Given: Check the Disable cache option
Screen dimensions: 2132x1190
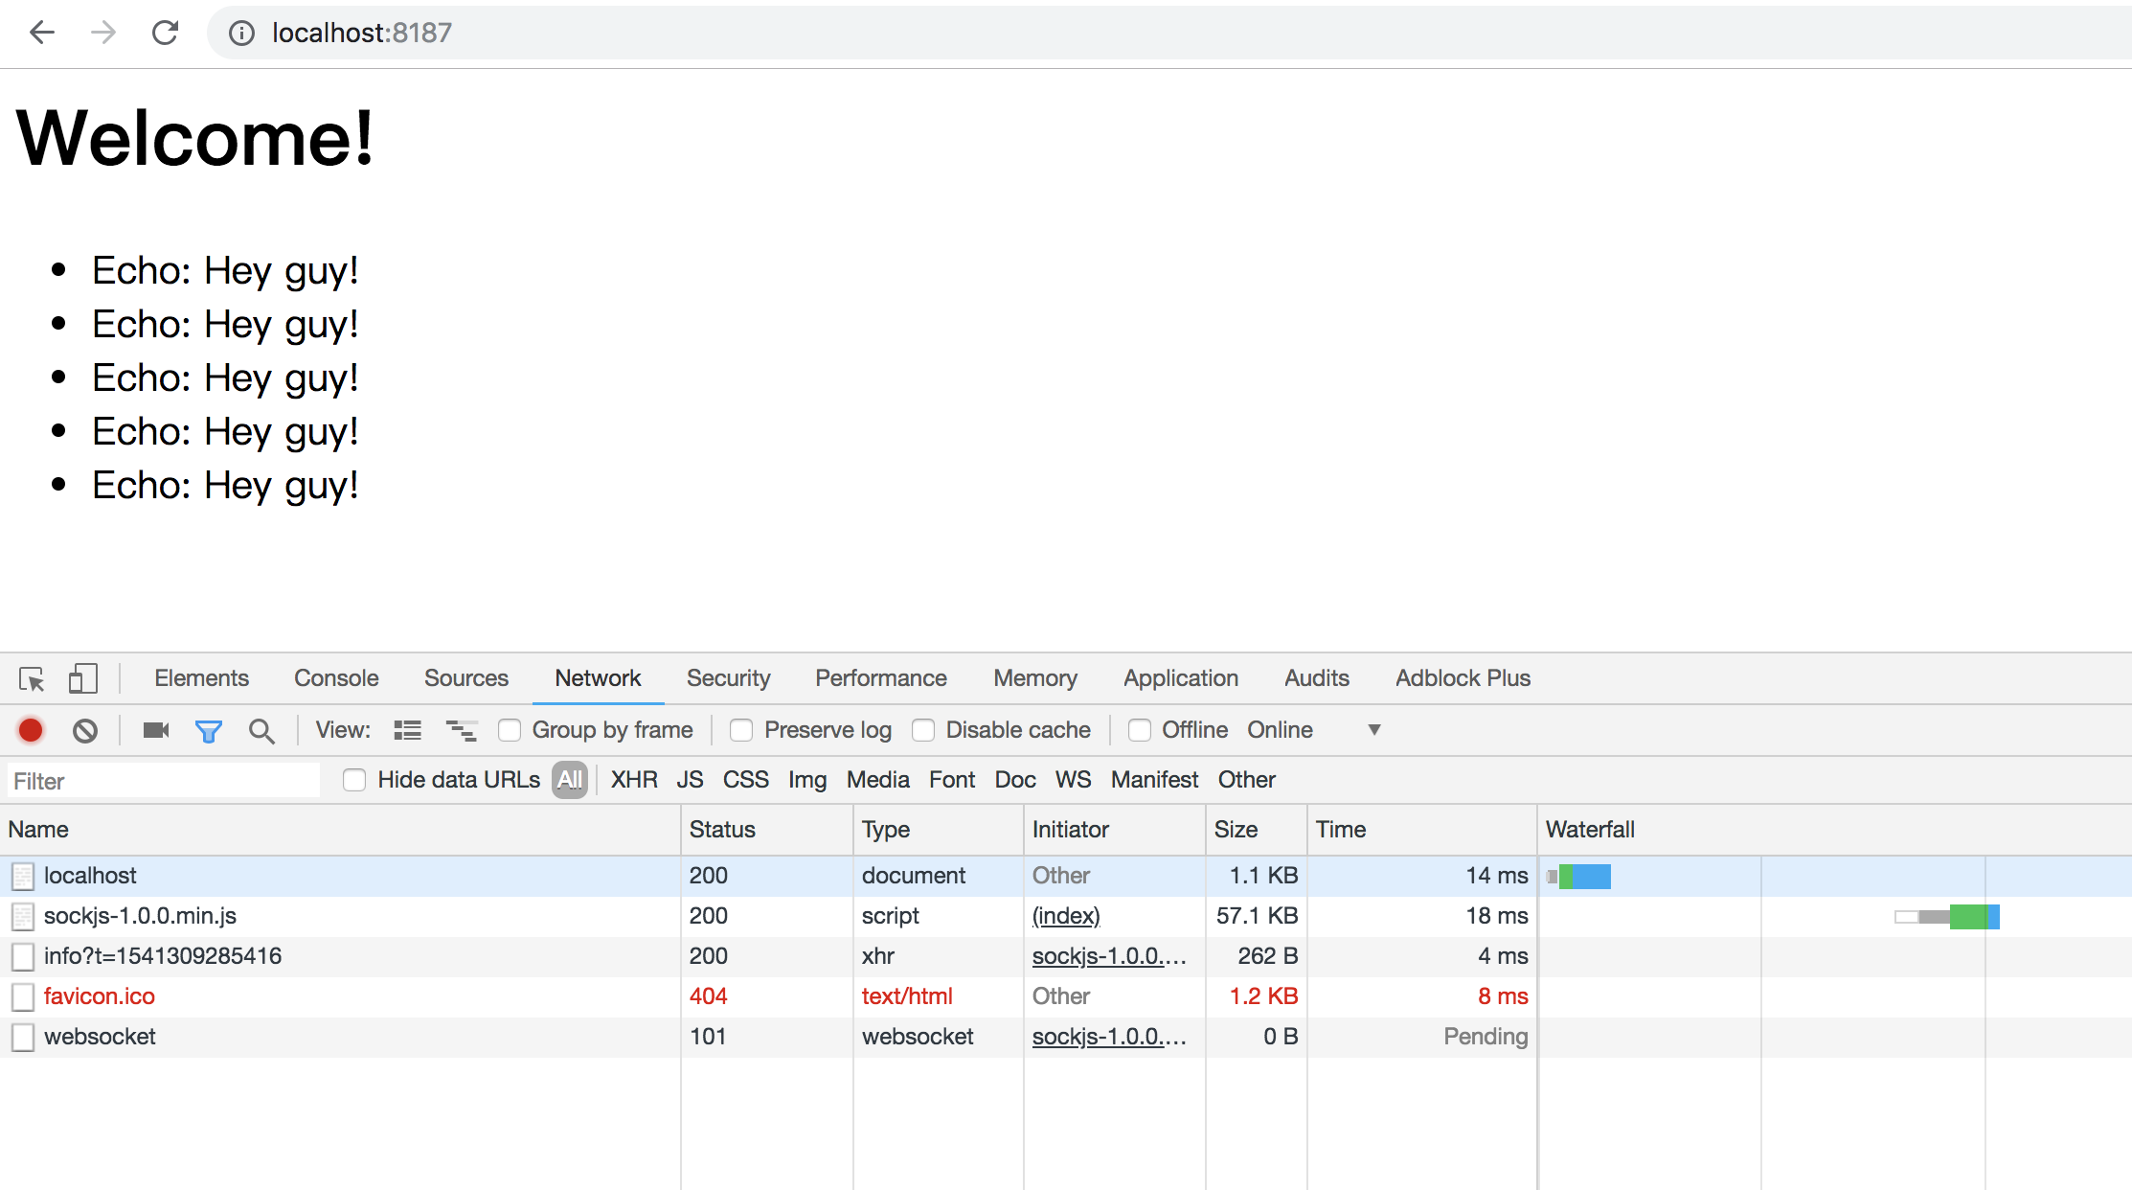Looking at the screenshot, I should click(923, 730).
